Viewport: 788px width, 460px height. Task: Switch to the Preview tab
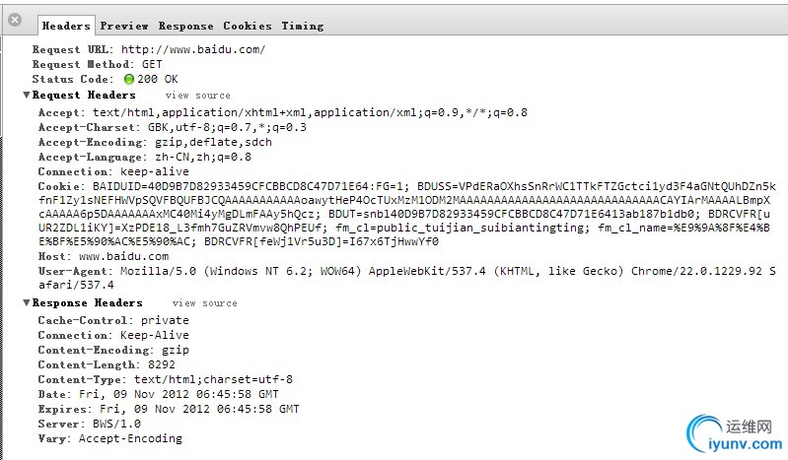click(124, 26)
